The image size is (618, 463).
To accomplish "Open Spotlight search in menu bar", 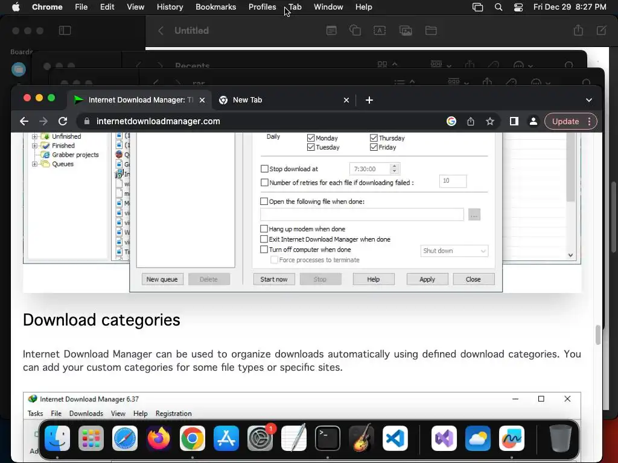I will click(499, 7).
